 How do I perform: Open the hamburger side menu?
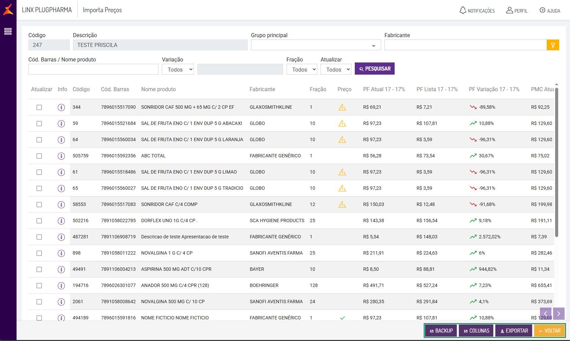(8, 31)
